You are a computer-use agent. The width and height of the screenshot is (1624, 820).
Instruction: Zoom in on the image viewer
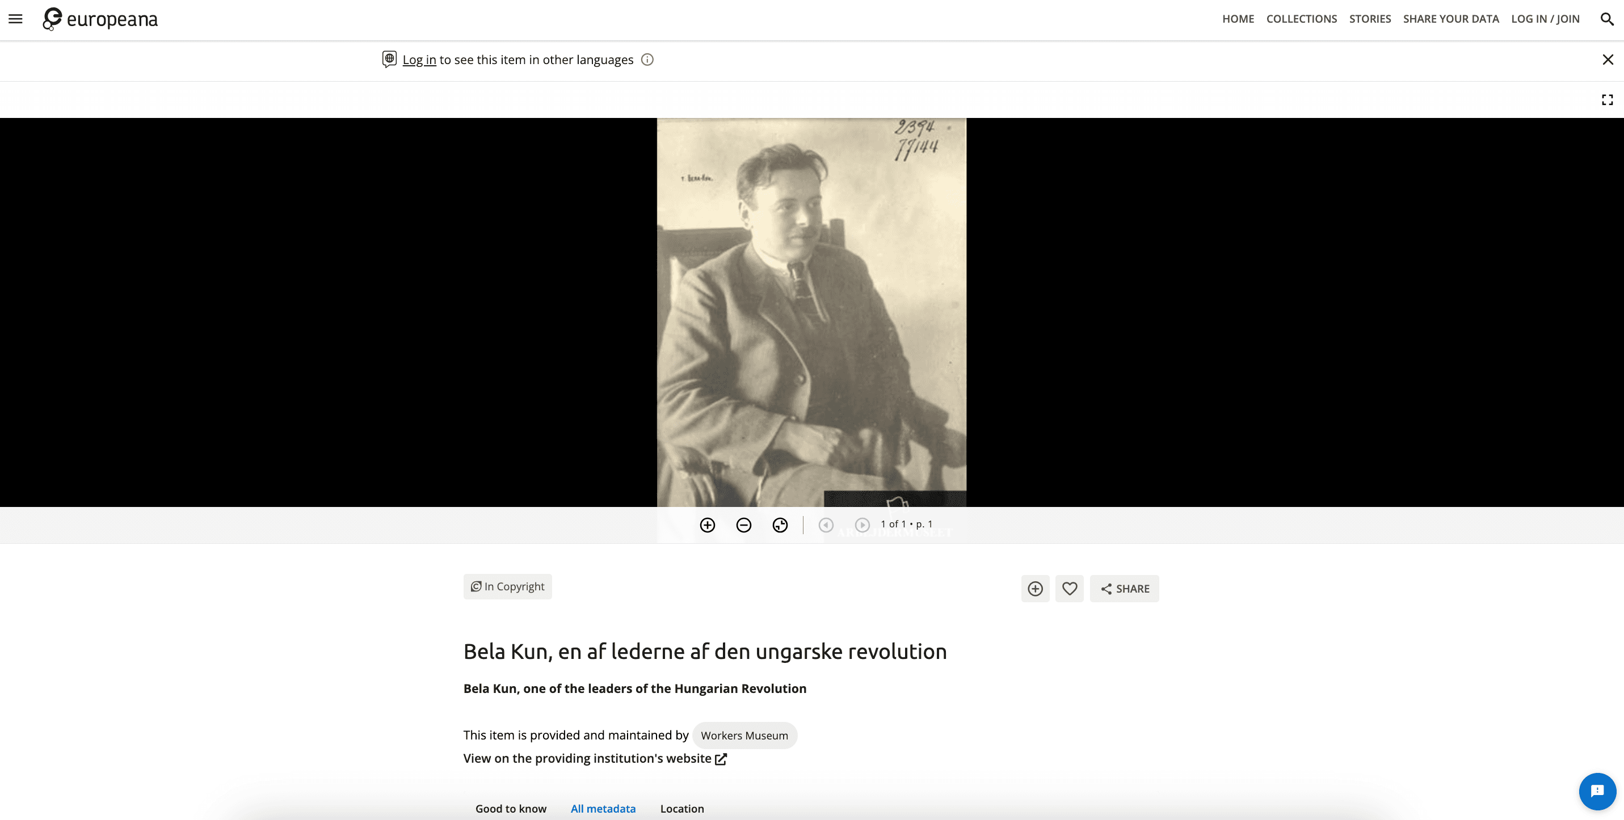pos(708,525)
